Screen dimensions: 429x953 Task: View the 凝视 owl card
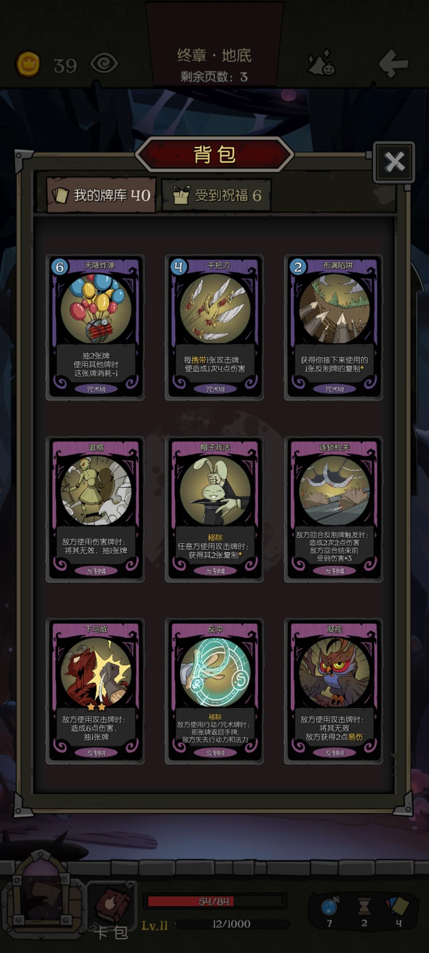(x=334, y=691)
